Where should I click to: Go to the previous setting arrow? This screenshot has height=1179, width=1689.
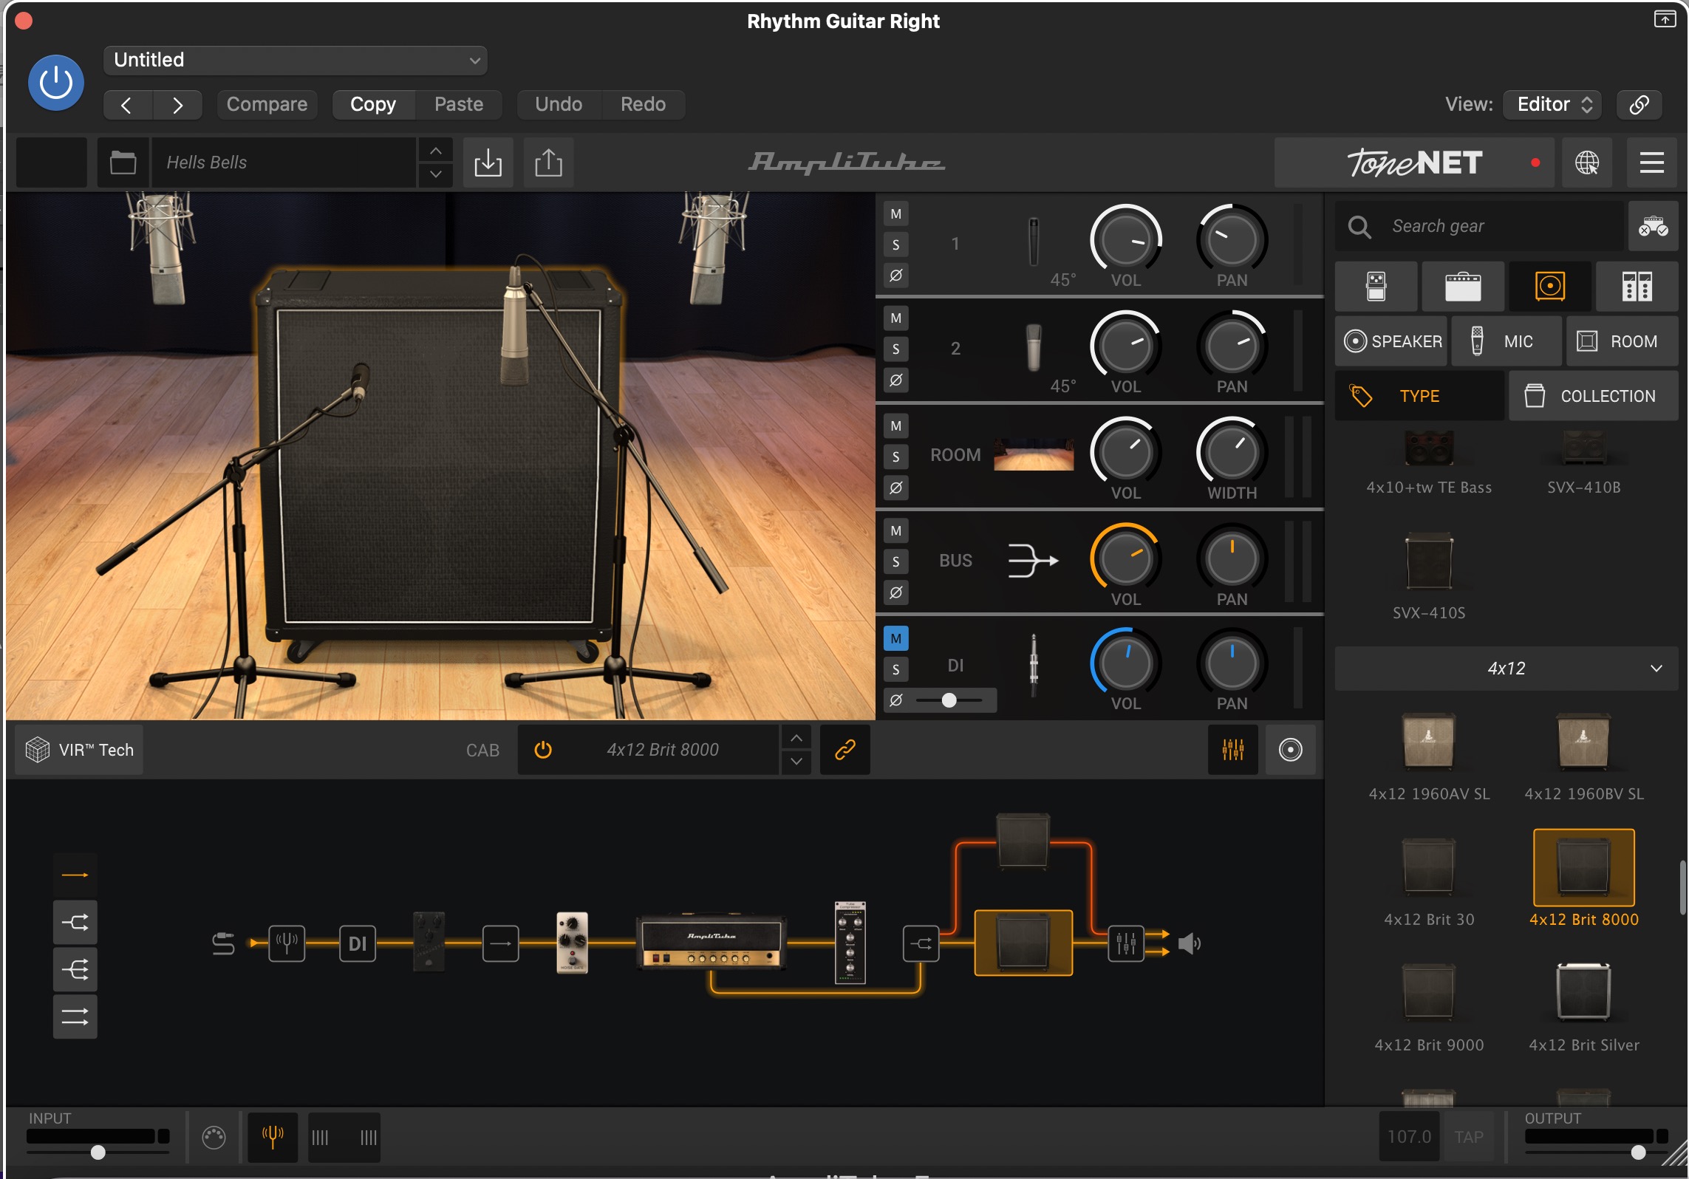click(127, 105)
